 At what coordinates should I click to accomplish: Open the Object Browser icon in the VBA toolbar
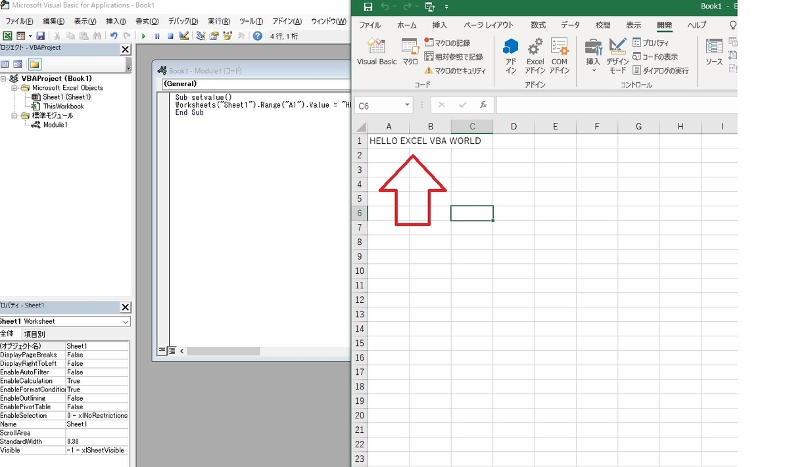[x=227, y=36]
